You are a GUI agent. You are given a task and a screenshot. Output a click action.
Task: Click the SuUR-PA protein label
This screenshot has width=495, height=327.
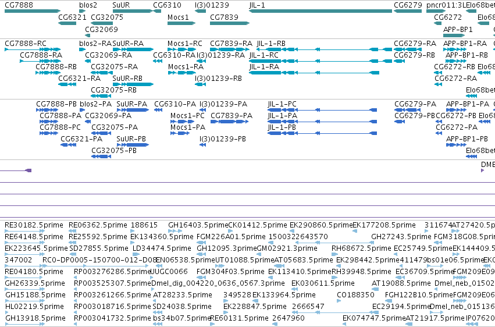132,104
